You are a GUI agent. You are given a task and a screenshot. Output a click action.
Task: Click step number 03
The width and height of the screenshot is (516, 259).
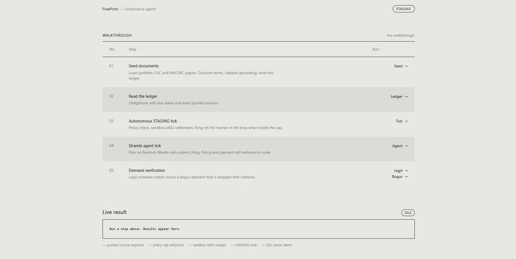(x=111, y=121)
